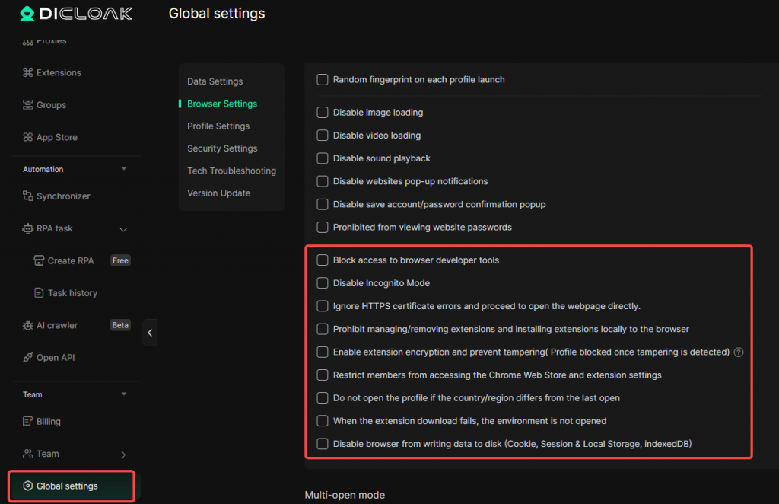Open Extensions via its sidebar icon
Image resolution: width=779 pixels, height=504 pixels.
click(x=28, y=73)
